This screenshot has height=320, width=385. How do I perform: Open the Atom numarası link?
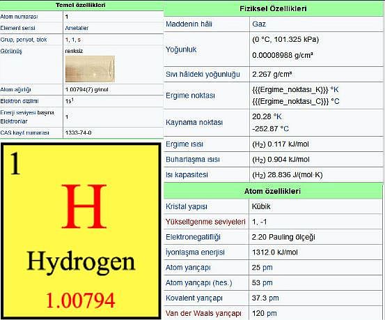[x=19, y=17]
